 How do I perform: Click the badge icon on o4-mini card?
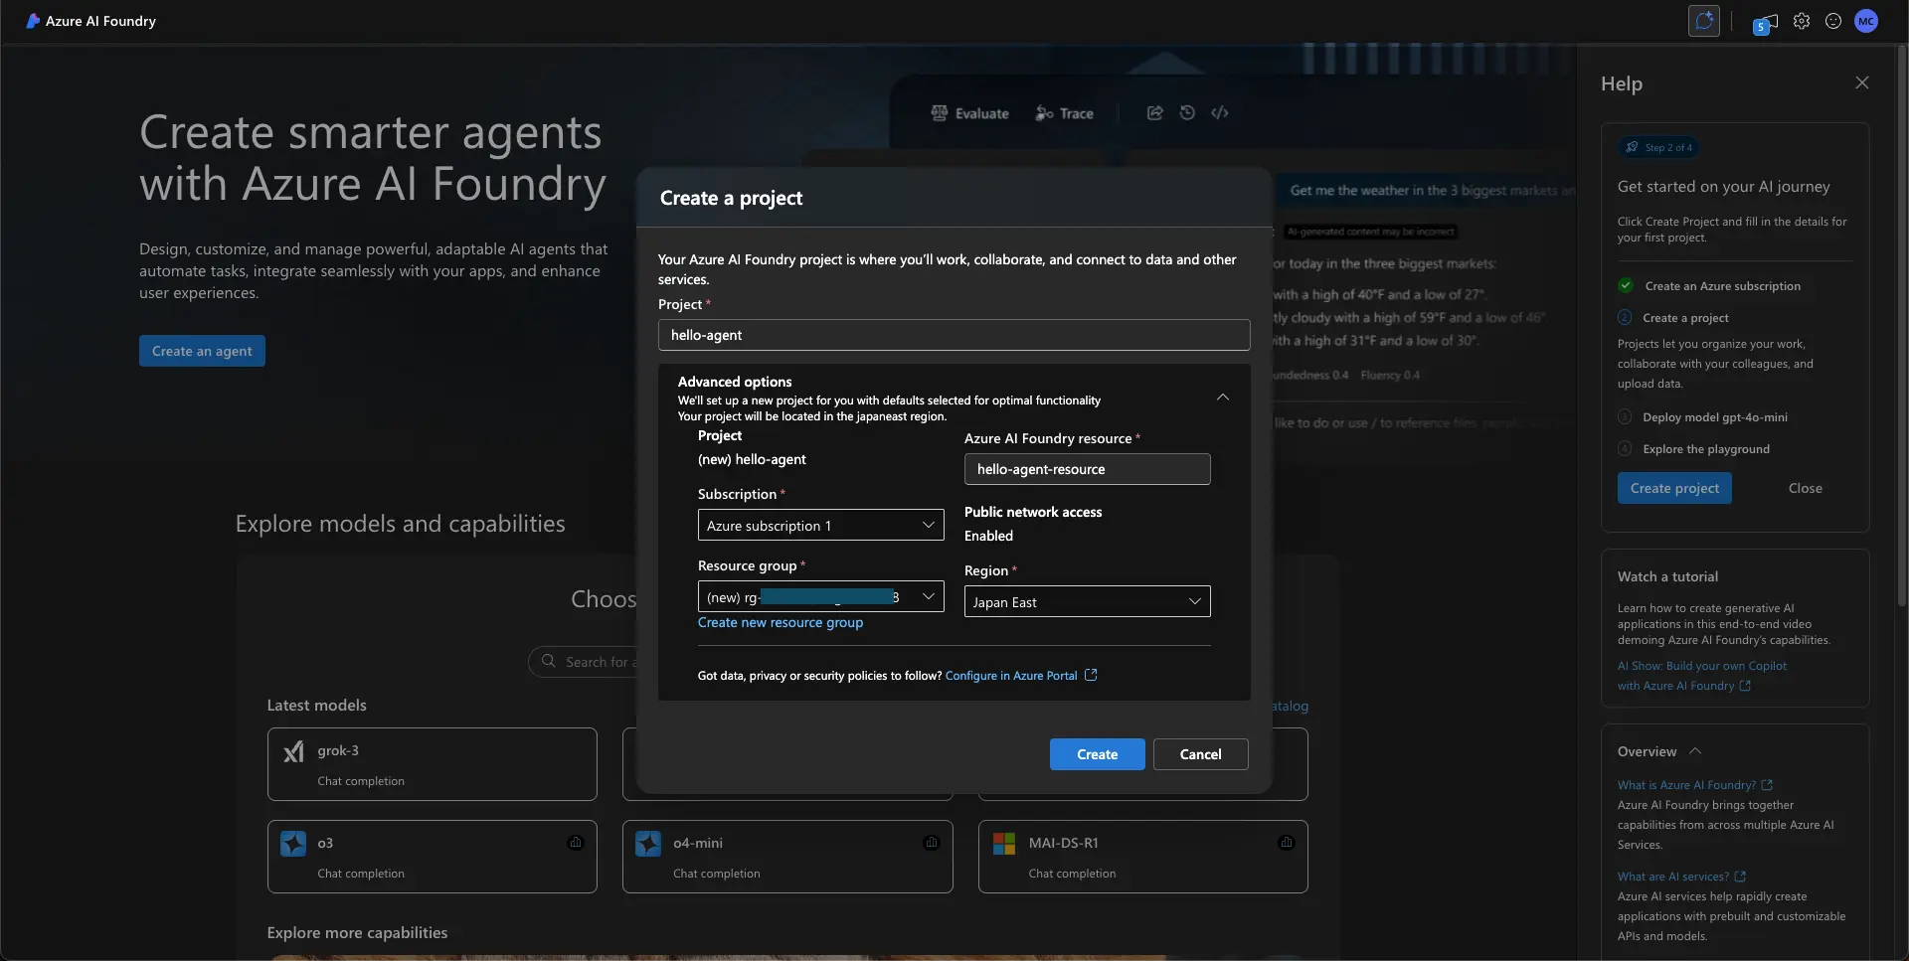(x=932, y=843)
